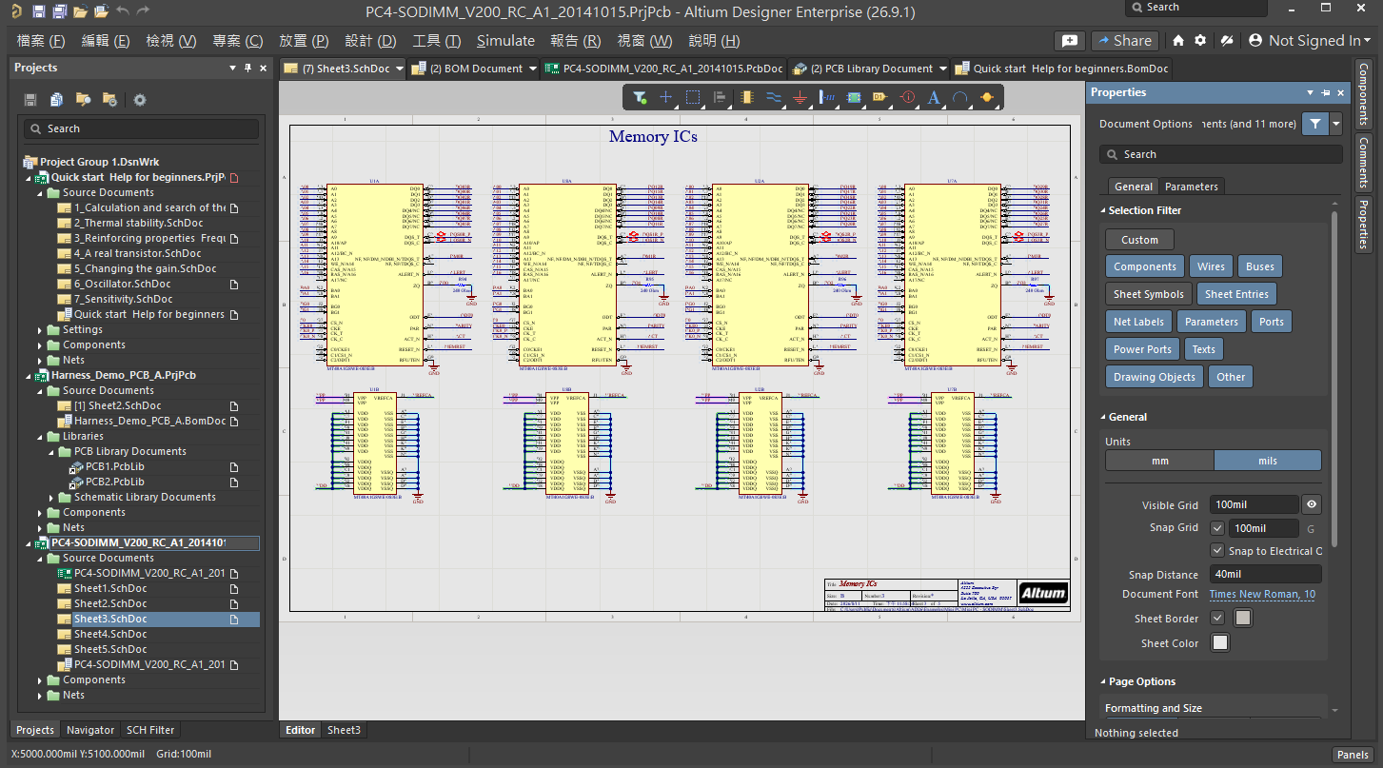
Task: Toggle Snap to Electrical Object checkbox
Action: click(1217, 551)
